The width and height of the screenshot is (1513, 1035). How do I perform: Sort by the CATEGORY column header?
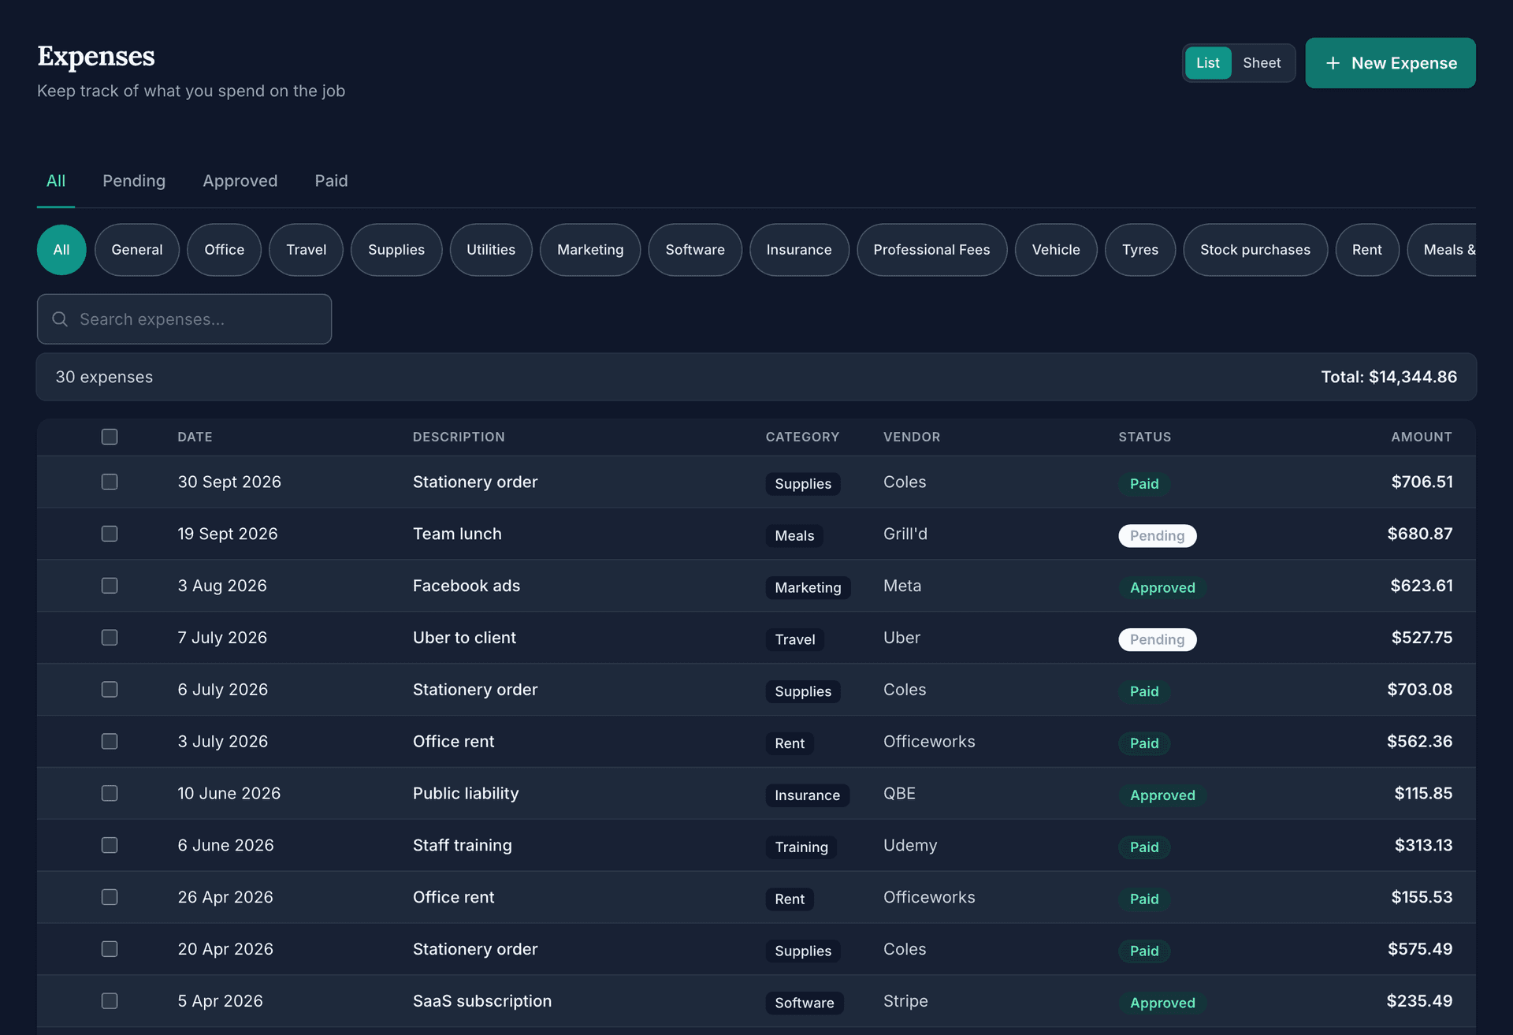[802, 437]
